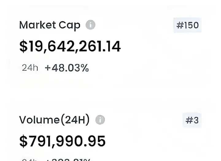Open the Volume(24H) info tooltip icon
The image size is (221, 161).
tap(100, 120)
